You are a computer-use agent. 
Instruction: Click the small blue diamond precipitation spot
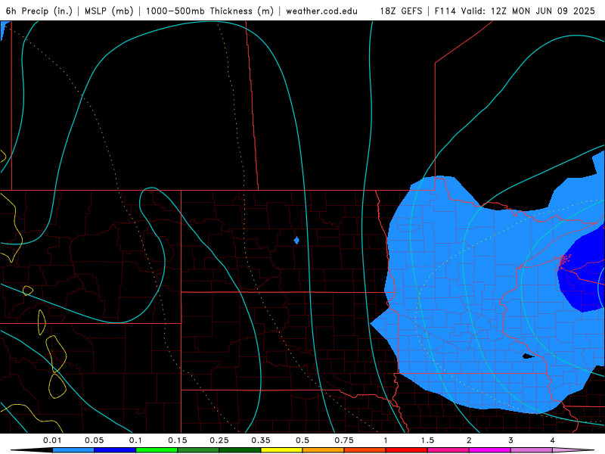click(x=296, y=241)
